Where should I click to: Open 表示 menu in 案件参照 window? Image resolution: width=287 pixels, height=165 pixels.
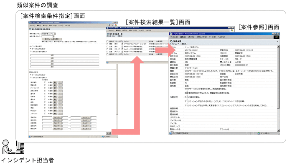[191, 37]
